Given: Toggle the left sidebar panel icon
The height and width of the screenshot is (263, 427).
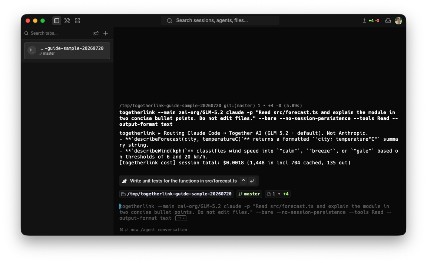Looking at the screenshot, I should [x=57, y=21].
